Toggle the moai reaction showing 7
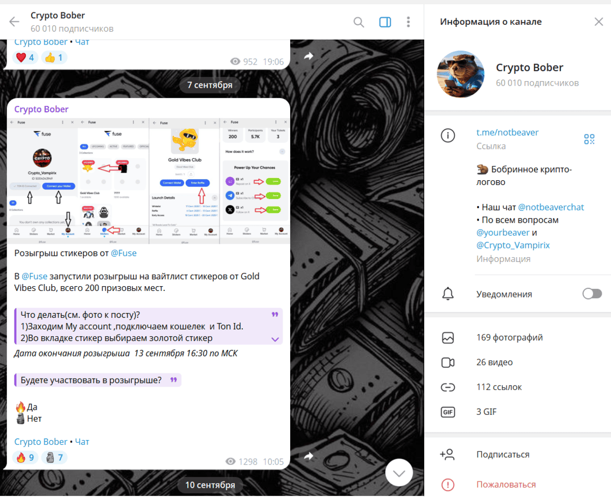Screen dimensions: 611x497 [54, 457]
